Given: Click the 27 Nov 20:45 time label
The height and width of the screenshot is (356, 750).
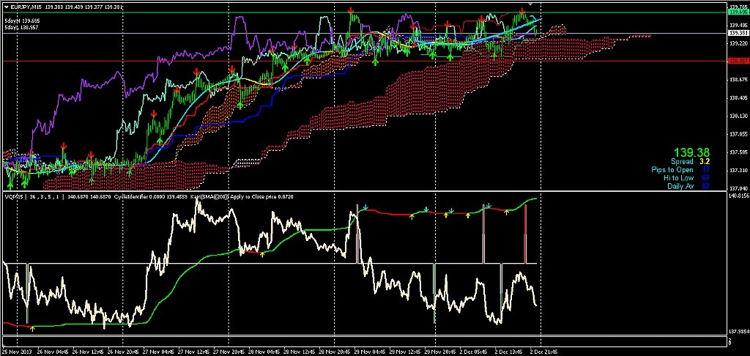Looking at the screenshot, I should coord(230,350).
